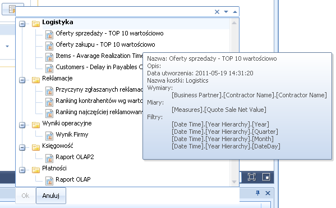Viewport: 336px width, 208px height.
Task: Collapse the Księgowość folder
Action: (x=22, y=147)
